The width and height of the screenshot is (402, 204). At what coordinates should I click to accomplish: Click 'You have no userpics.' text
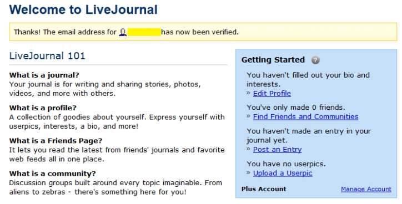pos(286,164)
